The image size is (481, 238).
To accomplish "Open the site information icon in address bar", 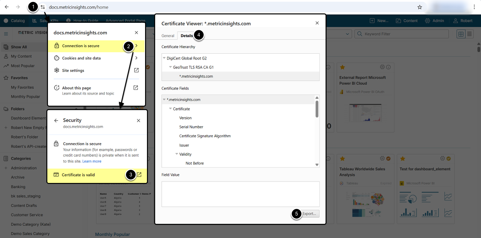I will click(x=43, y=7).
